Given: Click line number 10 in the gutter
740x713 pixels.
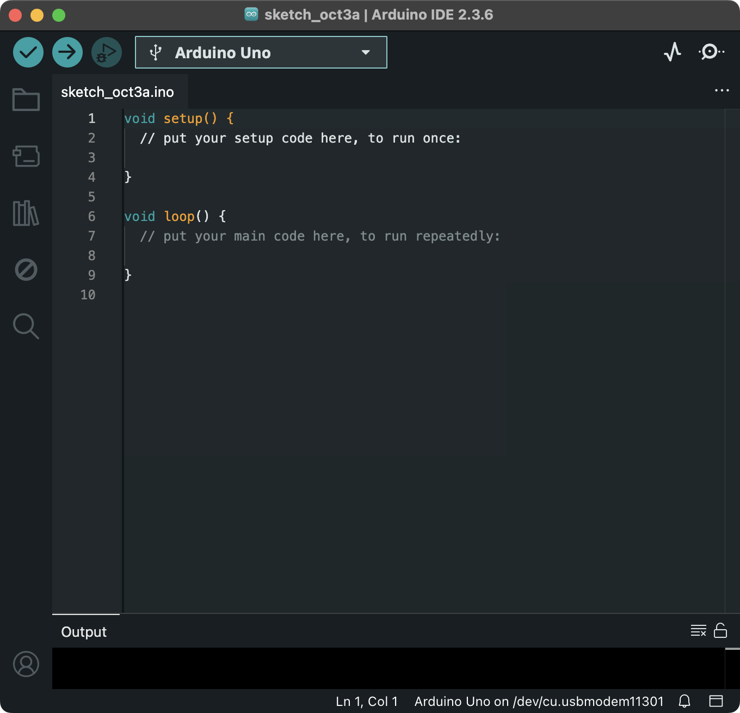Looking at the screenshot, I should (88, 295).
